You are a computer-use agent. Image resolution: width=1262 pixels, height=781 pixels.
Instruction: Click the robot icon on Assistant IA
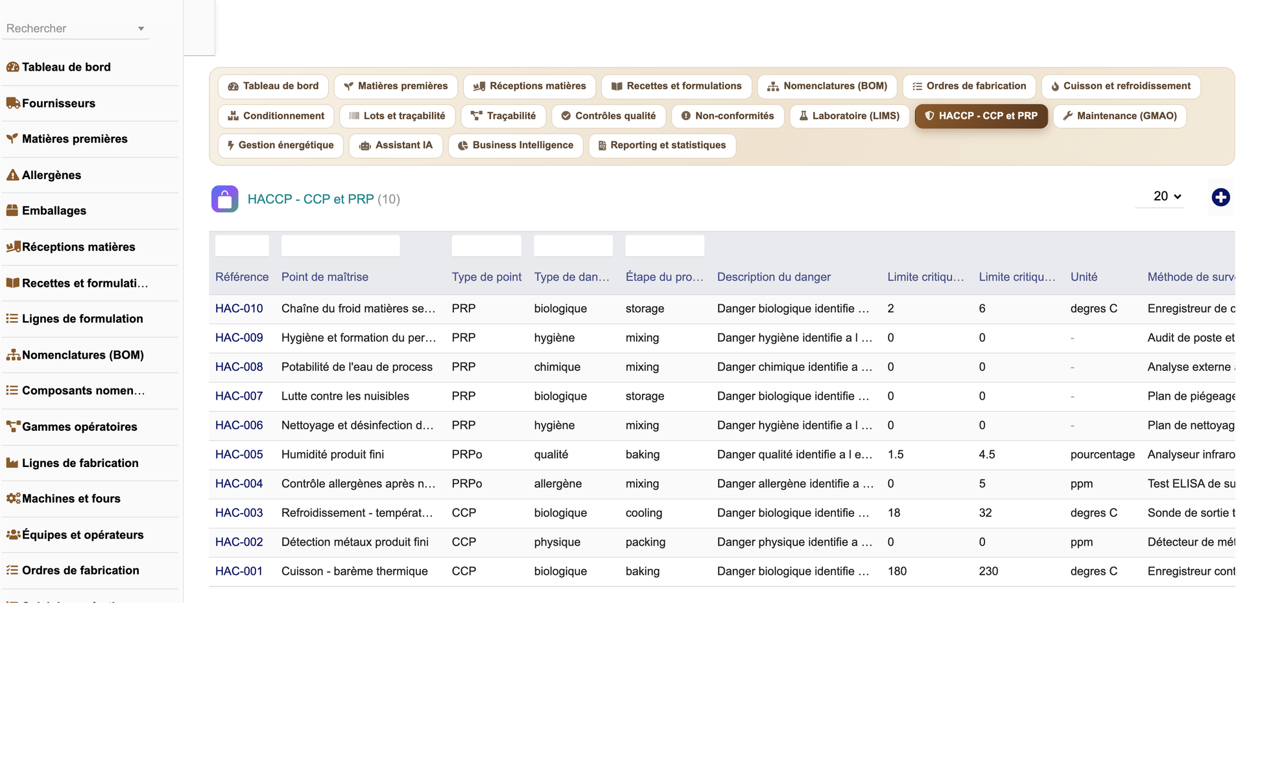365,145
